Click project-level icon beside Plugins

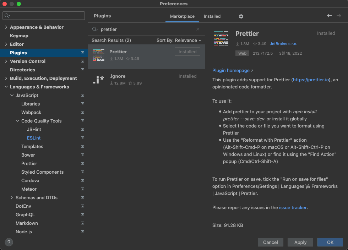pos(82,53)
